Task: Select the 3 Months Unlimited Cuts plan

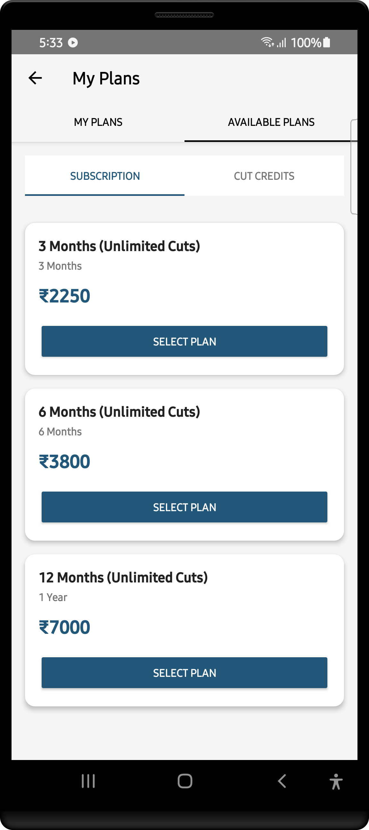Action: pyautogui.click(x=184, y=341)
